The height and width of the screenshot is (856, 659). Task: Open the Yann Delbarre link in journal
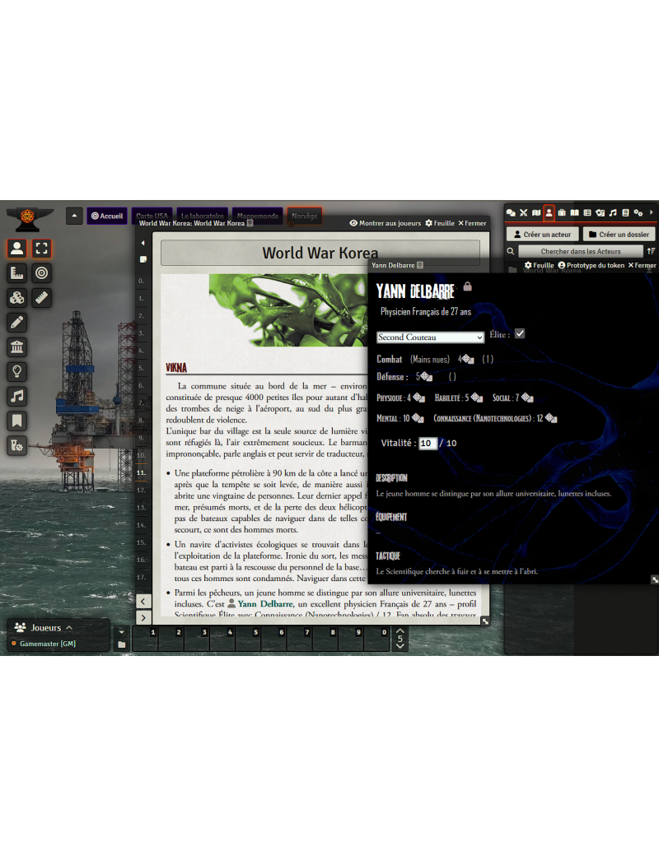[264, 603]
